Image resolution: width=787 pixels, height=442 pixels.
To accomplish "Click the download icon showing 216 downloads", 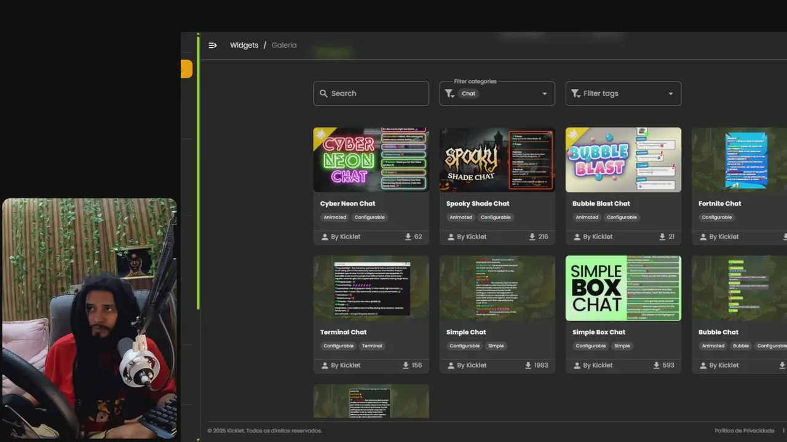I will pyautogui.click(x=532, y=236).
